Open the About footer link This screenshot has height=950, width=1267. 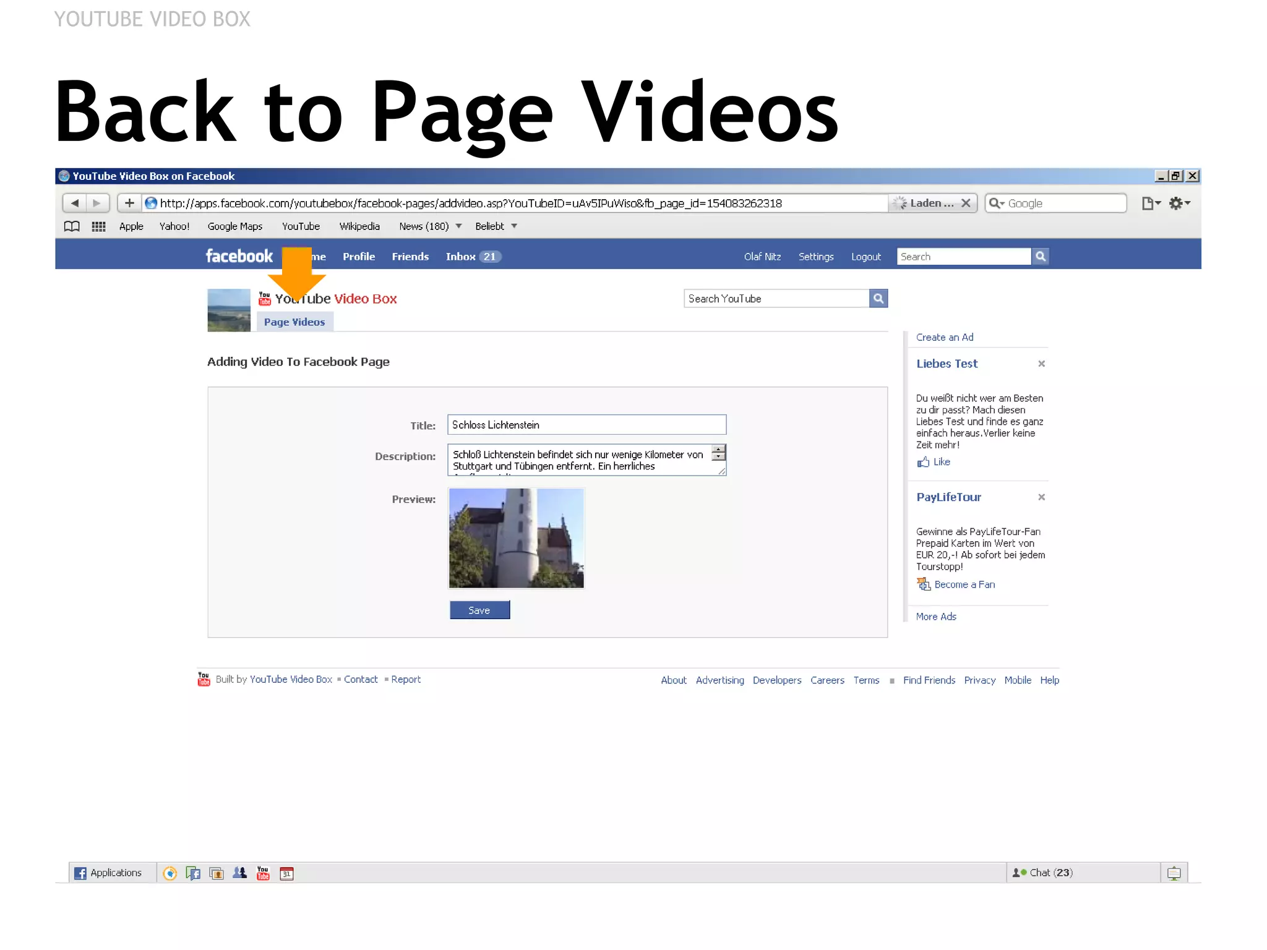(674, 680)
